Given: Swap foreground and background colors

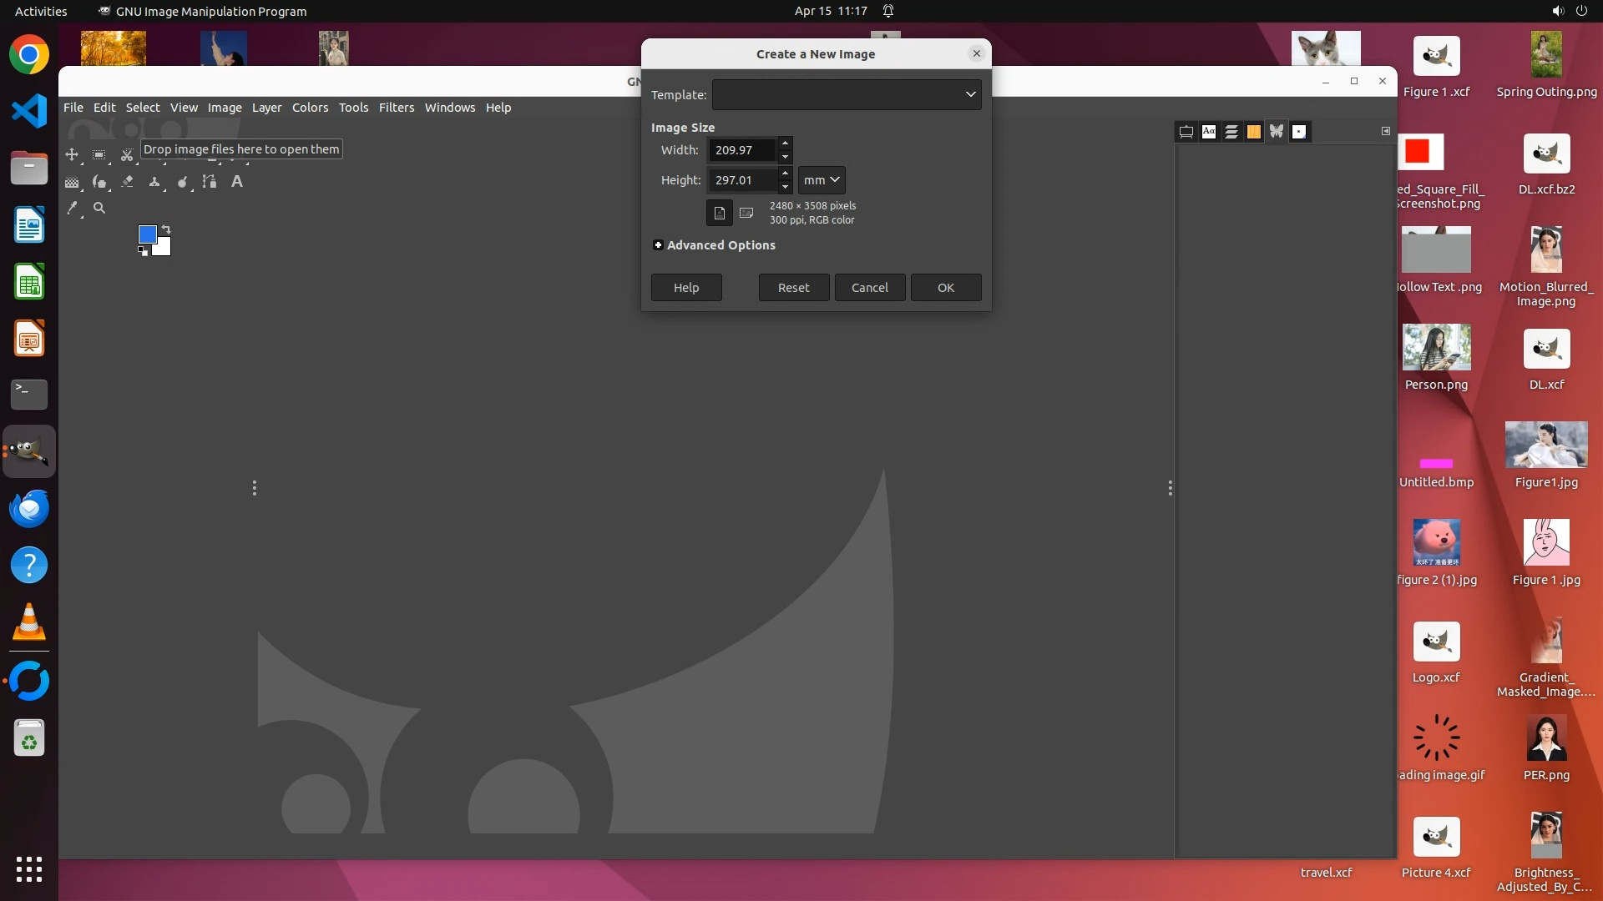Looking at the screenshot, I should (x=165, y=229).
